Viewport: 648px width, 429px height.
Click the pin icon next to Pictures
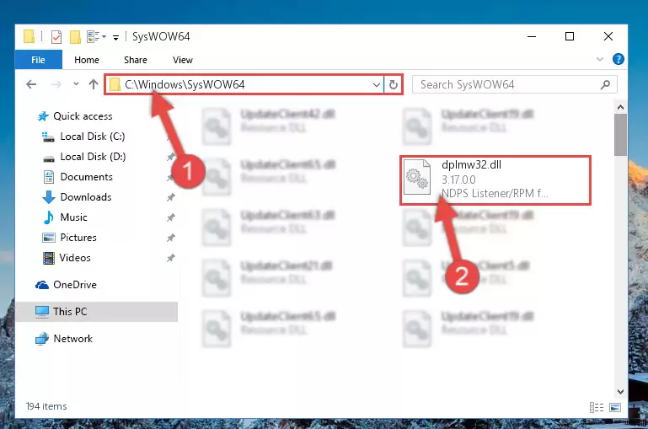pos(171,238)
